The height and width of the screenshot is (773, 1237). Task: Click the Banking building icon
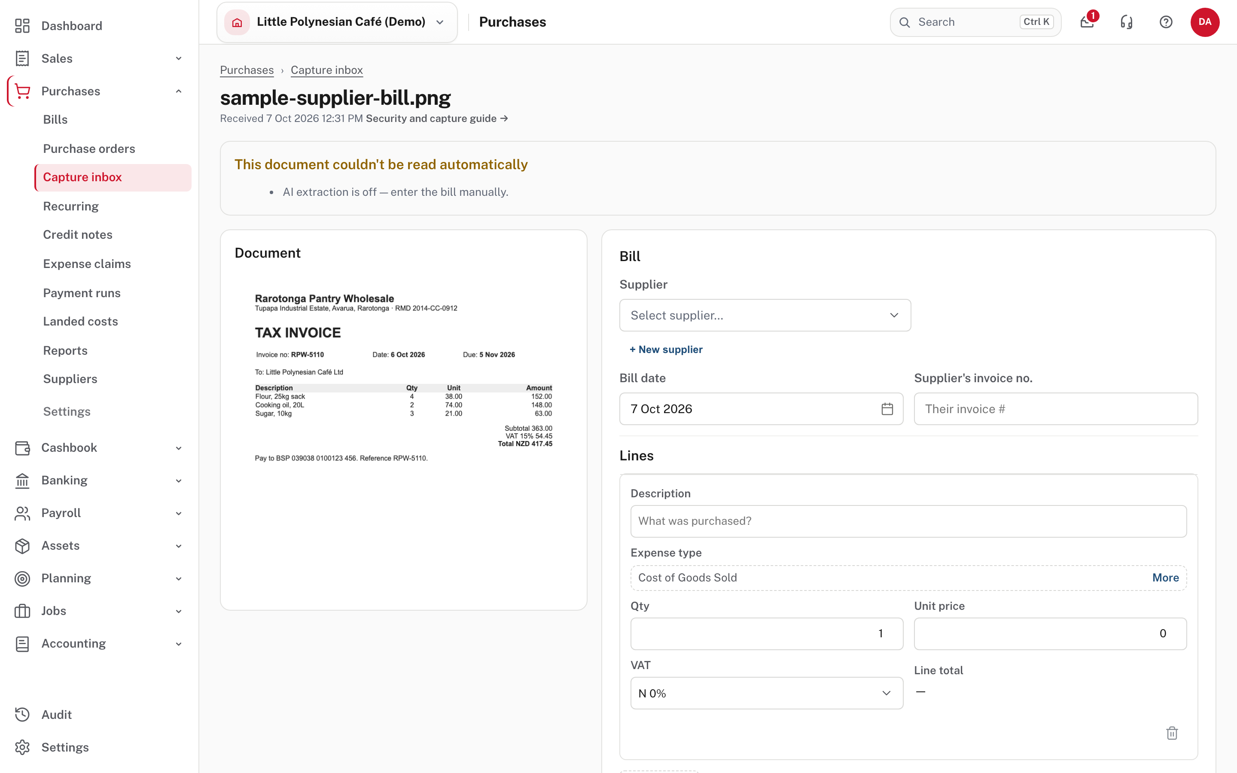click(22, 481)
